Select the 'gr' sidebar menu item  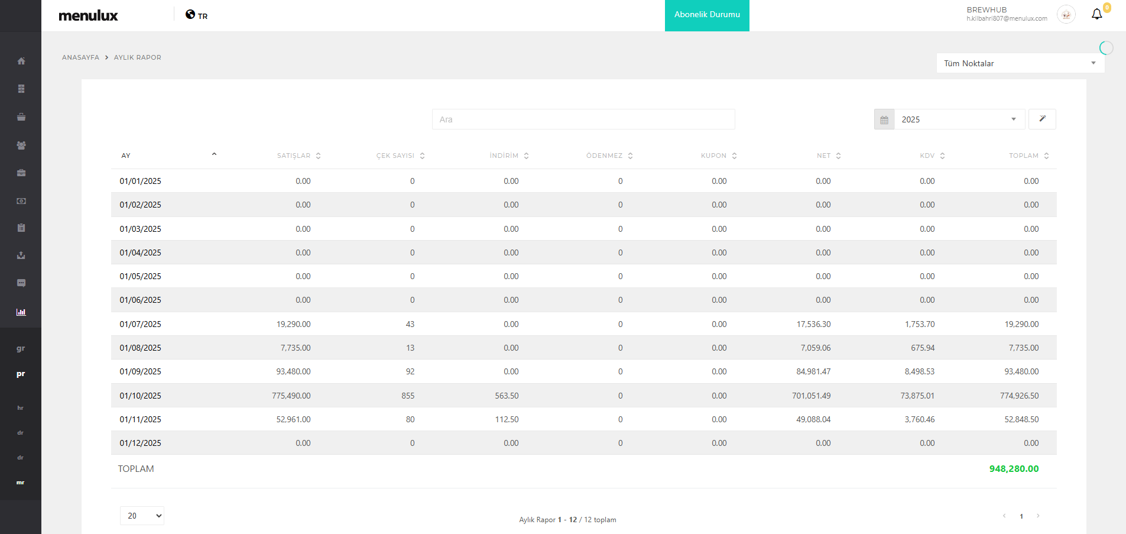(x=21, y=348)
